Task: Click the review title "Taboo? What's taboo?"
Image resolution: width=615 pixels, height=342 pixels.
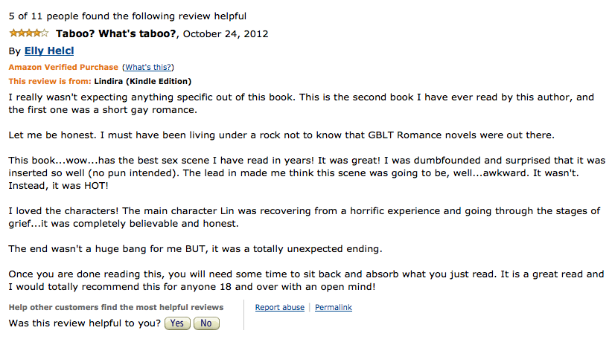Action: tap(116, 33)
